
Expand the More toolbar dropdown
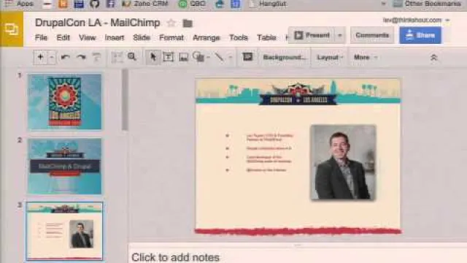pos(366,57)
